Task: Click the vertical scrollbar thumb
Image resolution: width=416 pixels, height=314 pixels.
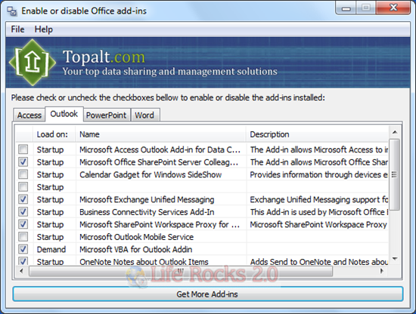Action: pos(395,175)
